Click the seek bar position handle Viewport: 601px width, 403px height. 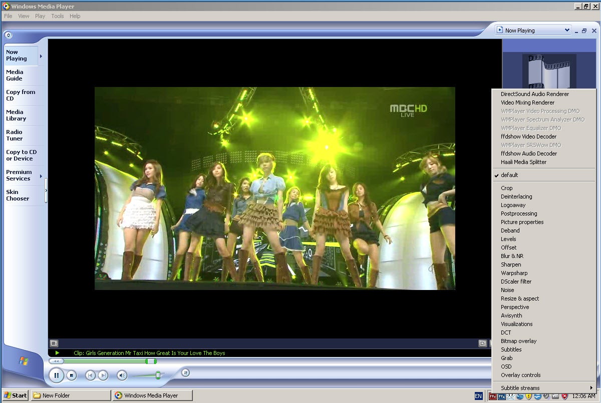point(151,361)
